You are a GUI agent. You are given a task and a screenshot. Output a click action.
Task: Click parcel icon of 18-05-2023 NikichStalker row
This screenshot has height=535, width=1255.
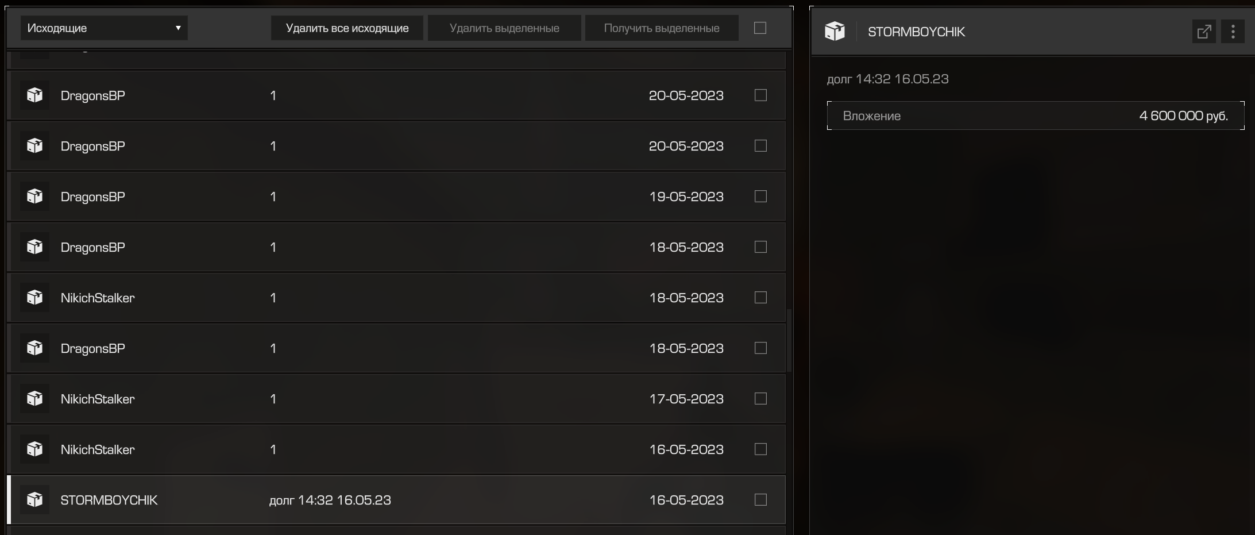click(x=34, y=297)
